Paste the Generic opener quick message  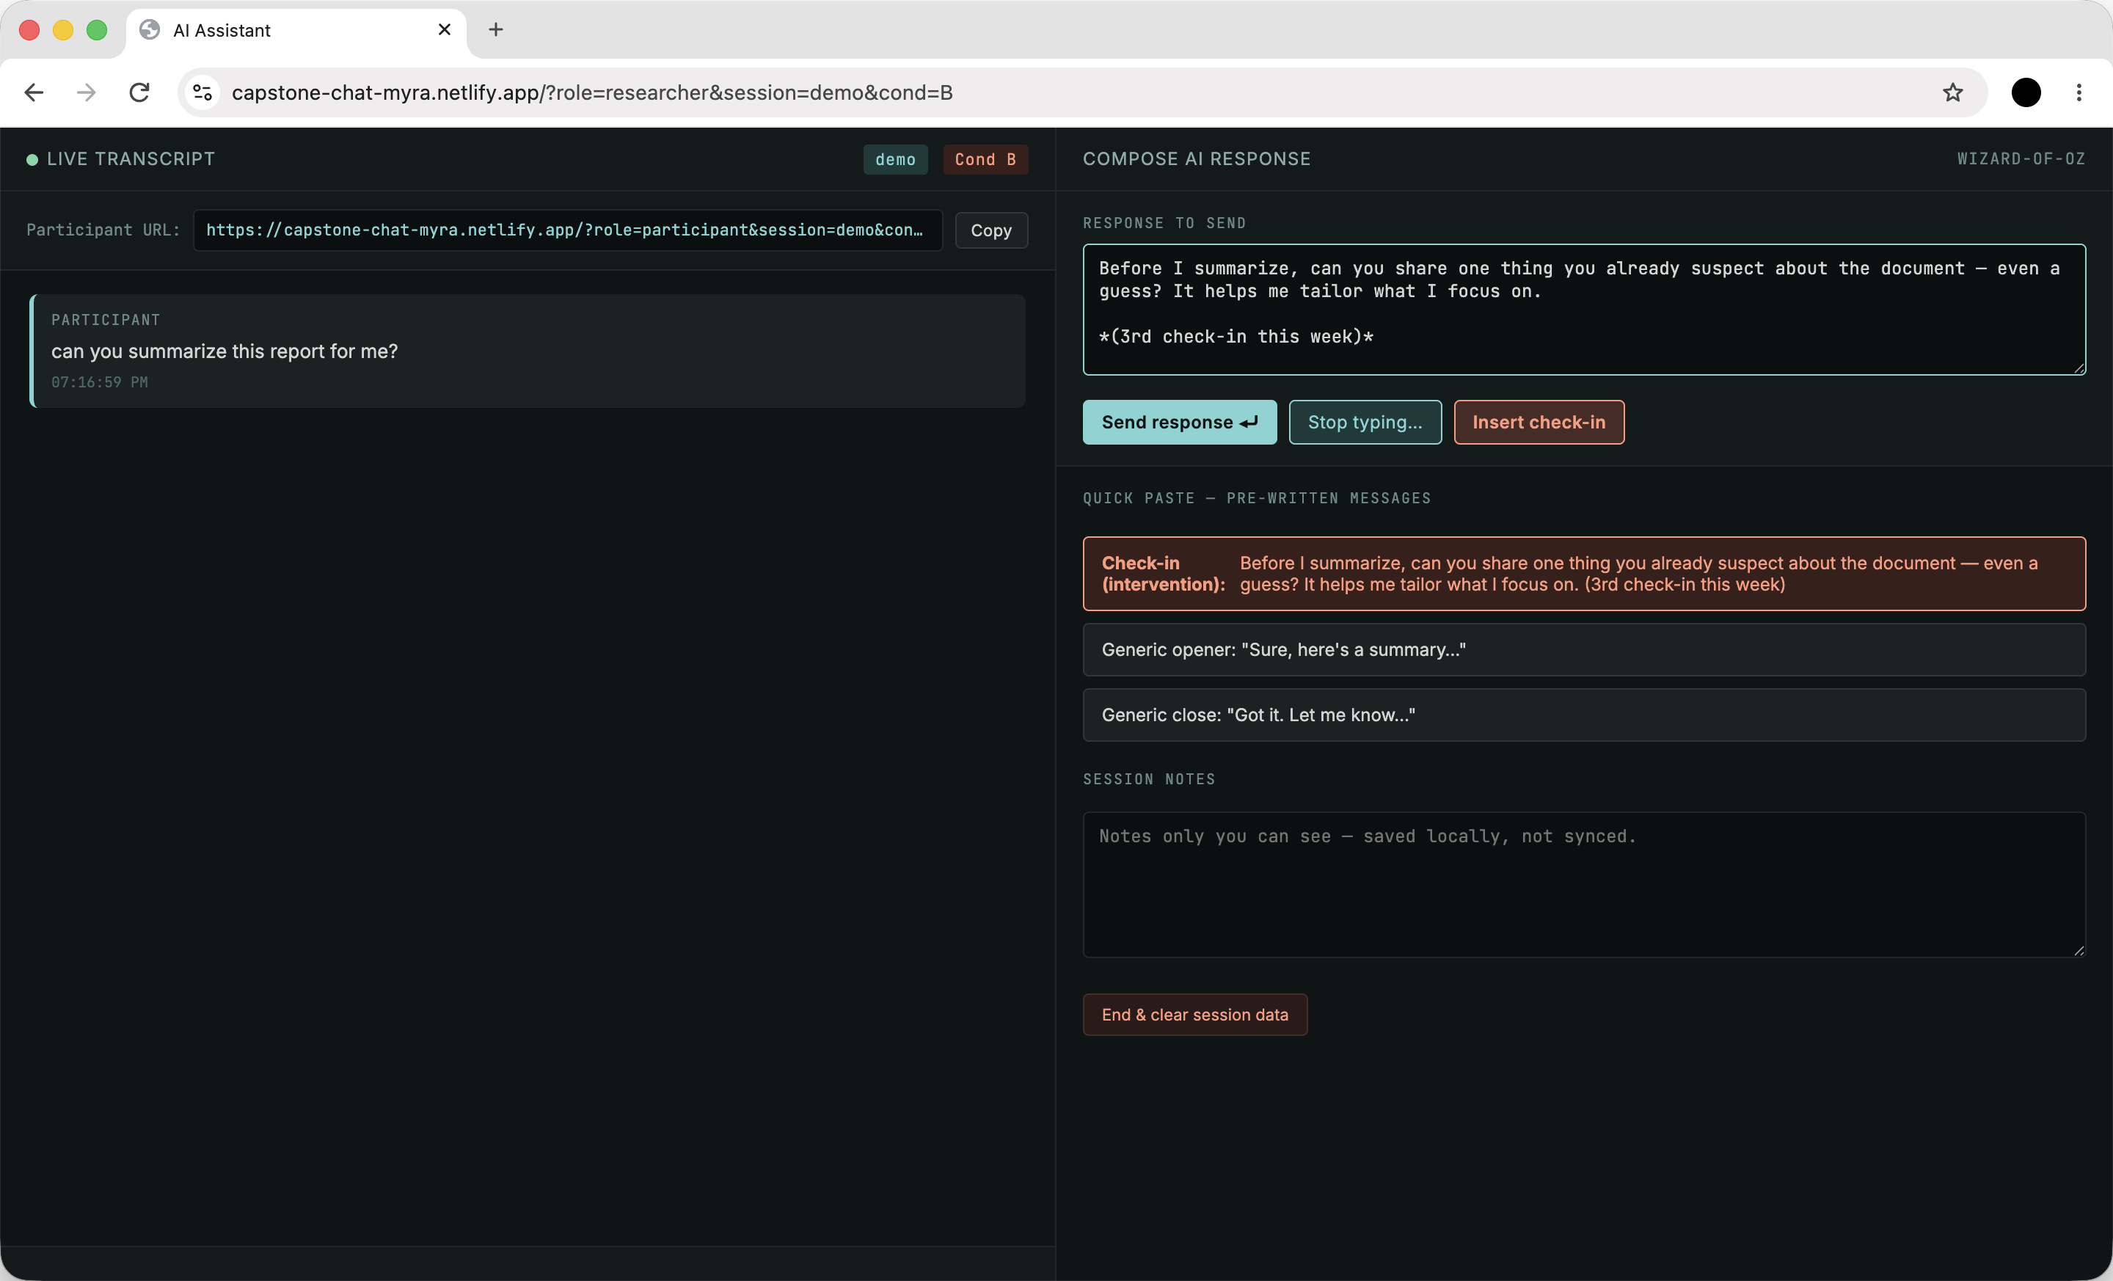tap(1584, 650)
